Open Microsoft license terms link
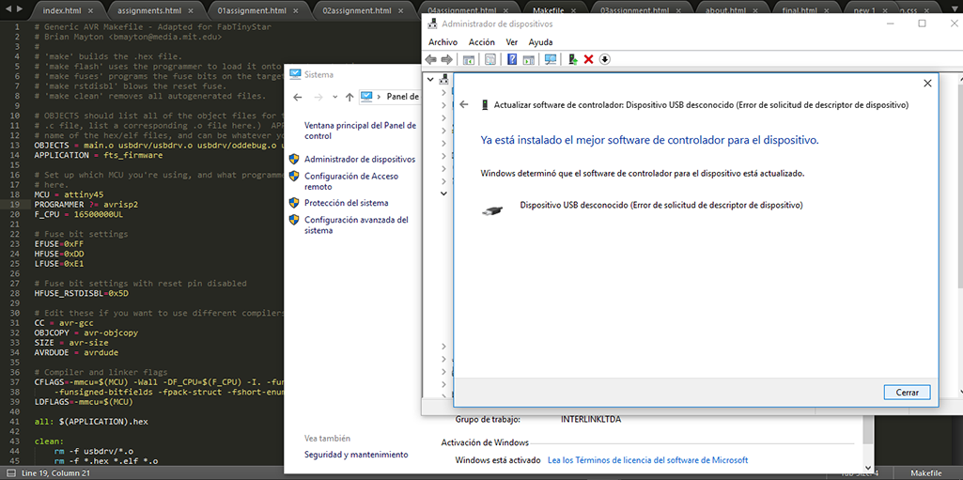The width and height of the screenshot is (963, 480). coord(647,459)
